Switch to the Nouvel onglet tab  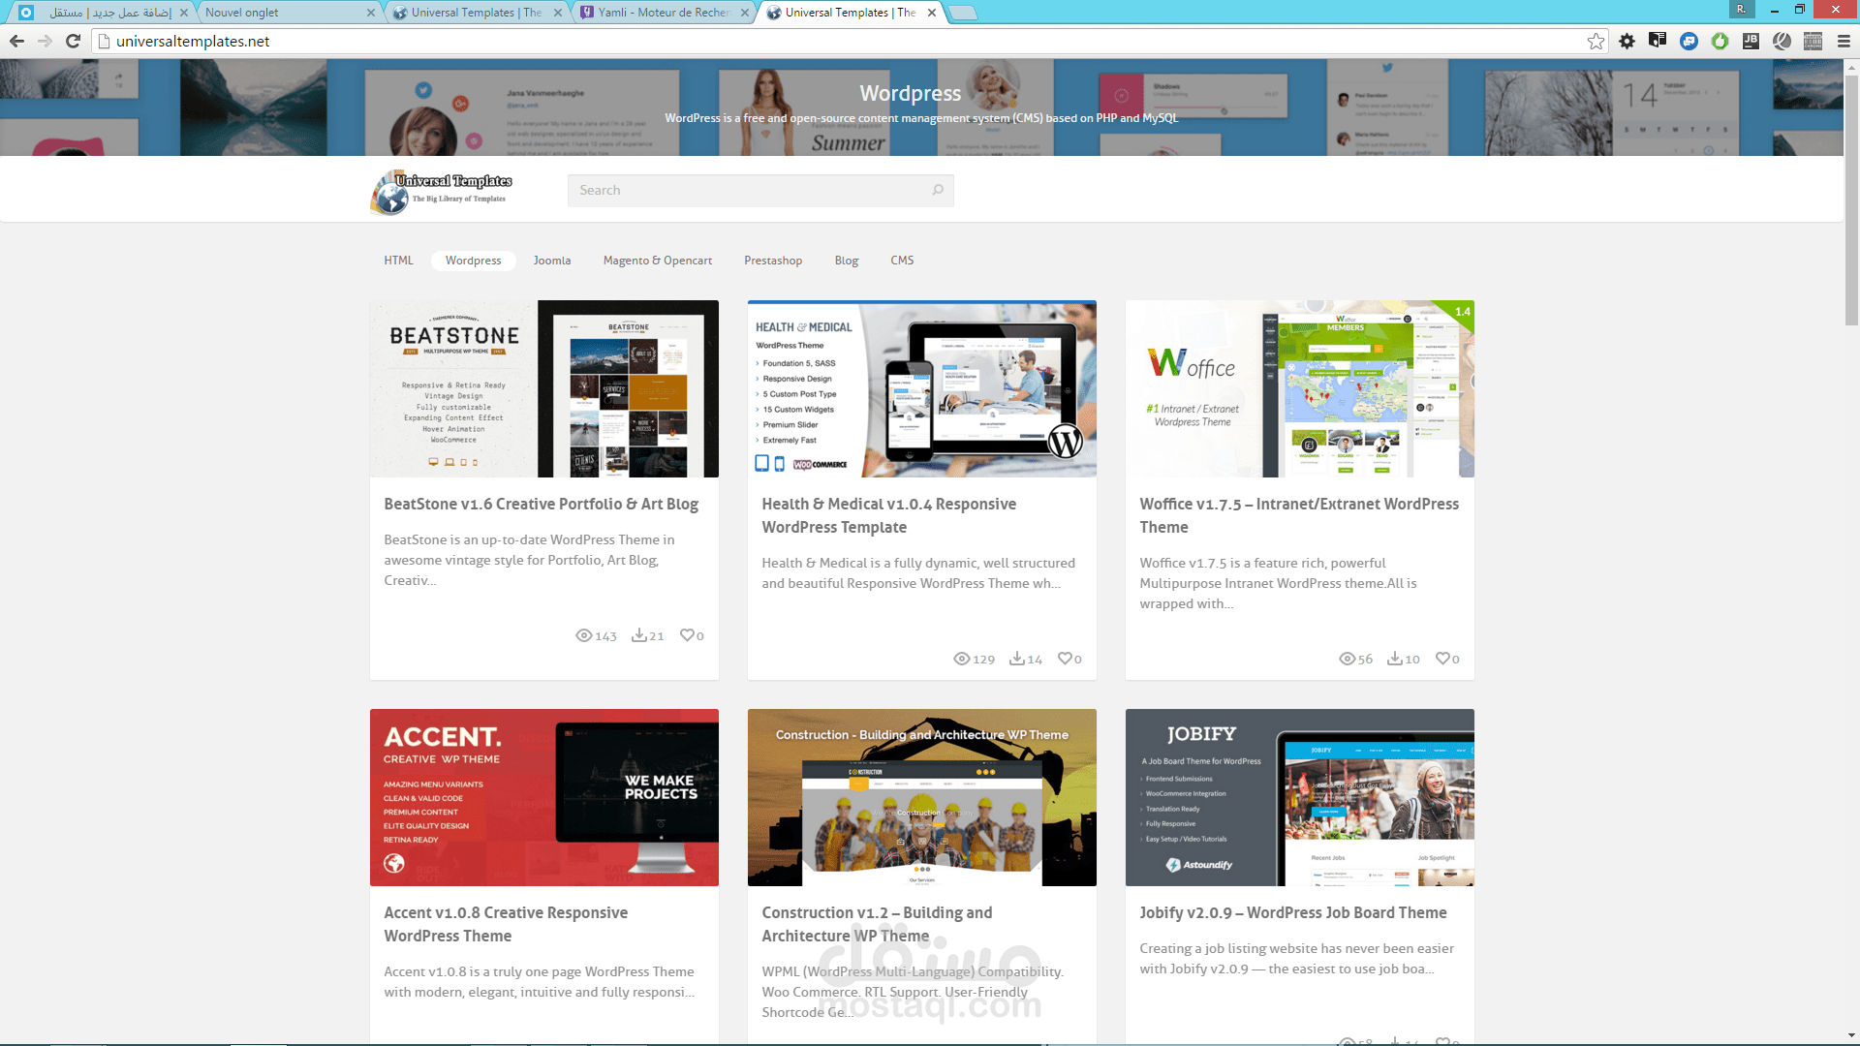point(279,13)
